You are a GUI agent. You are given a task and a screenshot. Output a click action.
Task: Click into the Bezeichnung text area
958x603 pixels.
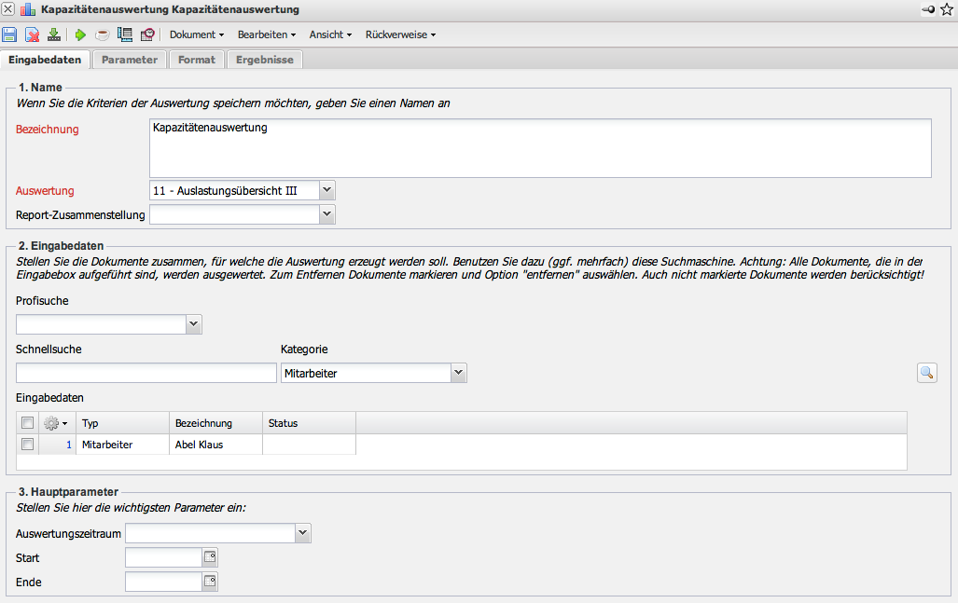pyautogui.click(x=540, y=148)
